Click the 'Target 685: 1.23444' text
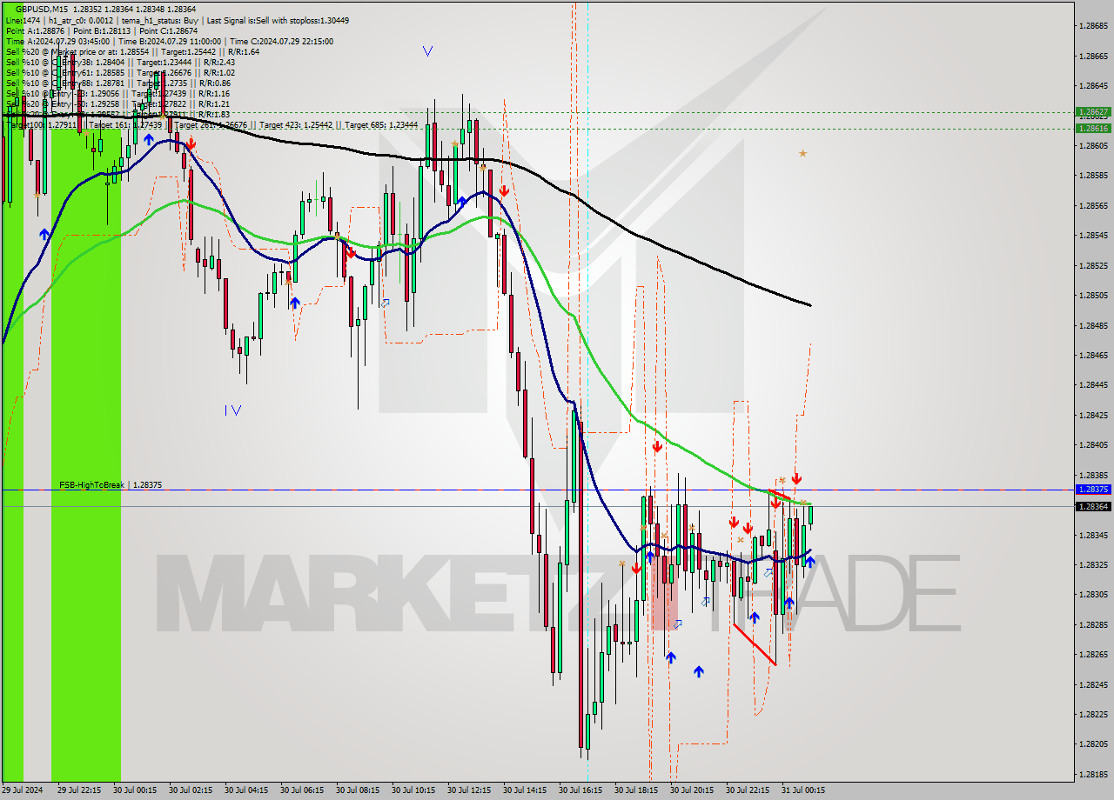 tap(381, 124)
